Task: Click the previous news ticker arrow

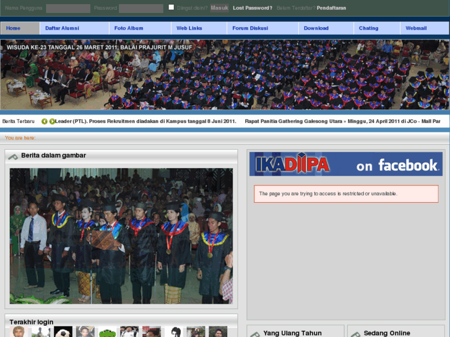Action: 45,121
